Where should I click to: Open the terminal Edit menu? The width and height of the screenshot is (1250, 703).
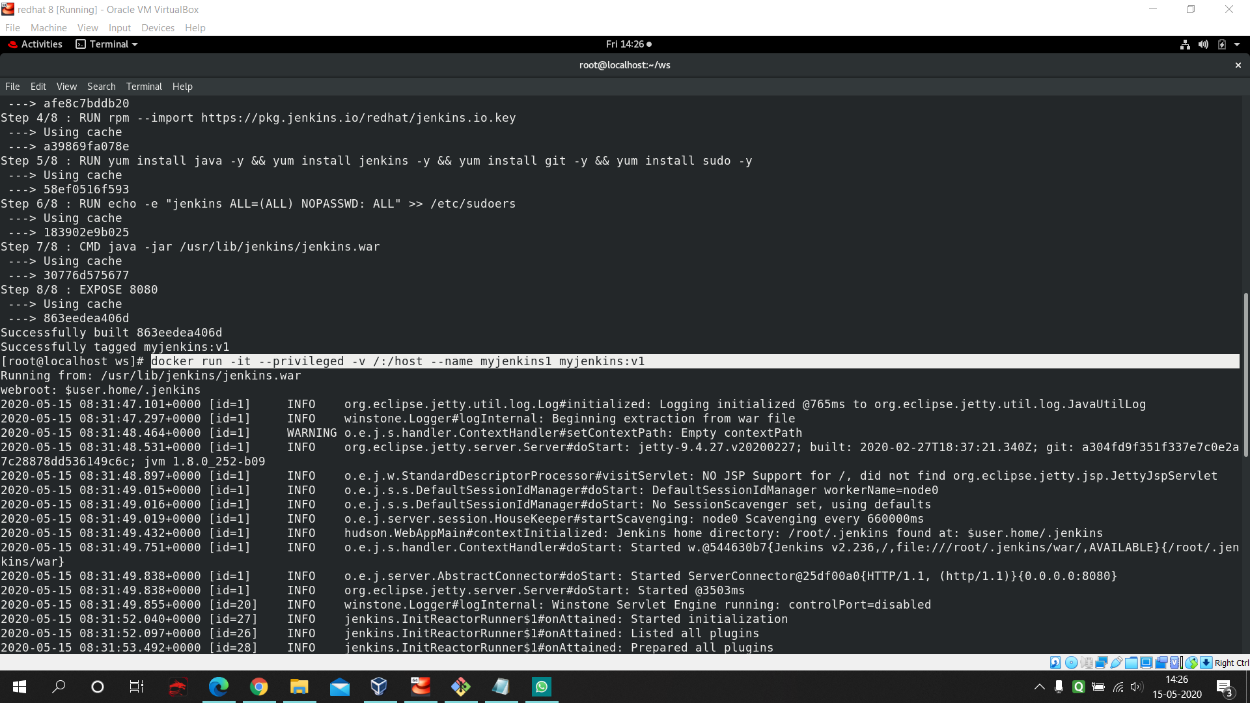[38, 87]
